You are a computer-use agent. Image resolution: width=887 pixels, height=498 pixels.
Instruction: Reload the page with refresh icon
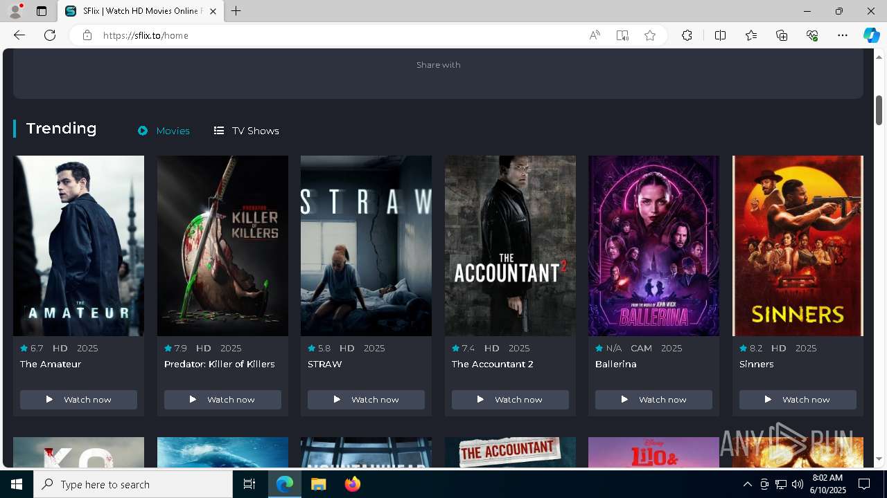click(50, 35)
